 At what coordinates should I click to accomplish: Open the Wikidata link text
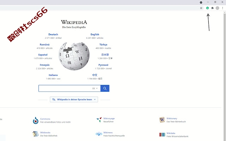point(171,133)
